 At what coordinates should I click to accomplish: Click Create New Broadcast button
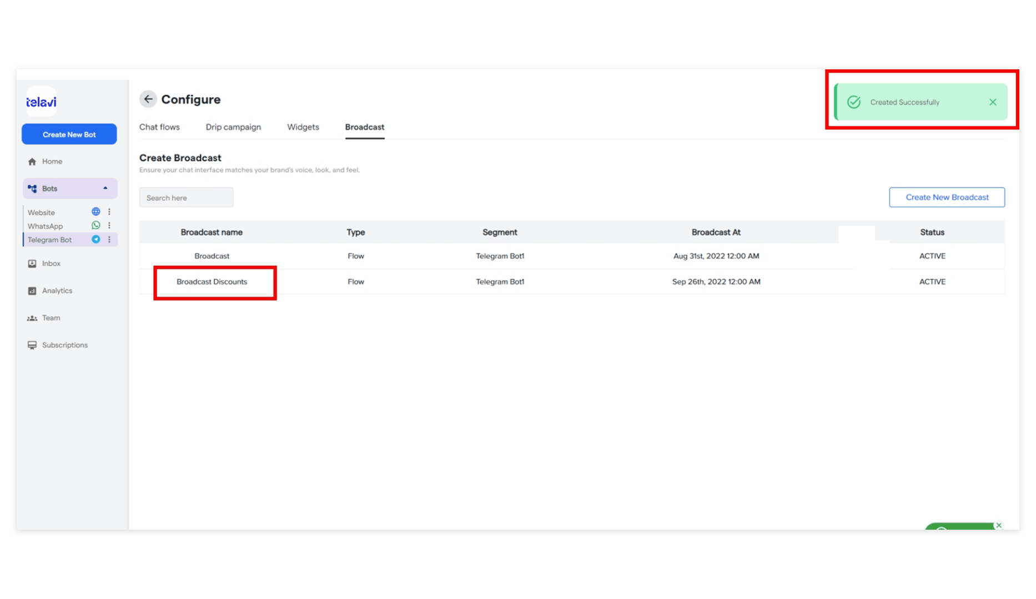pos(947,197)
